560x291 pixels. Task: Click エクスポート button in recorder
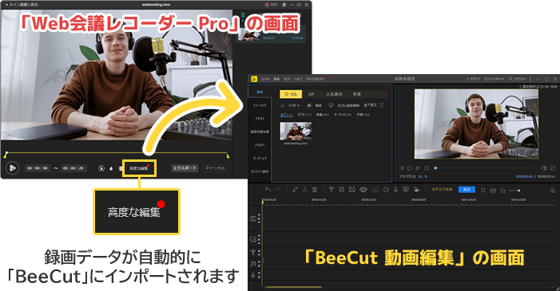tap(185, 168)
